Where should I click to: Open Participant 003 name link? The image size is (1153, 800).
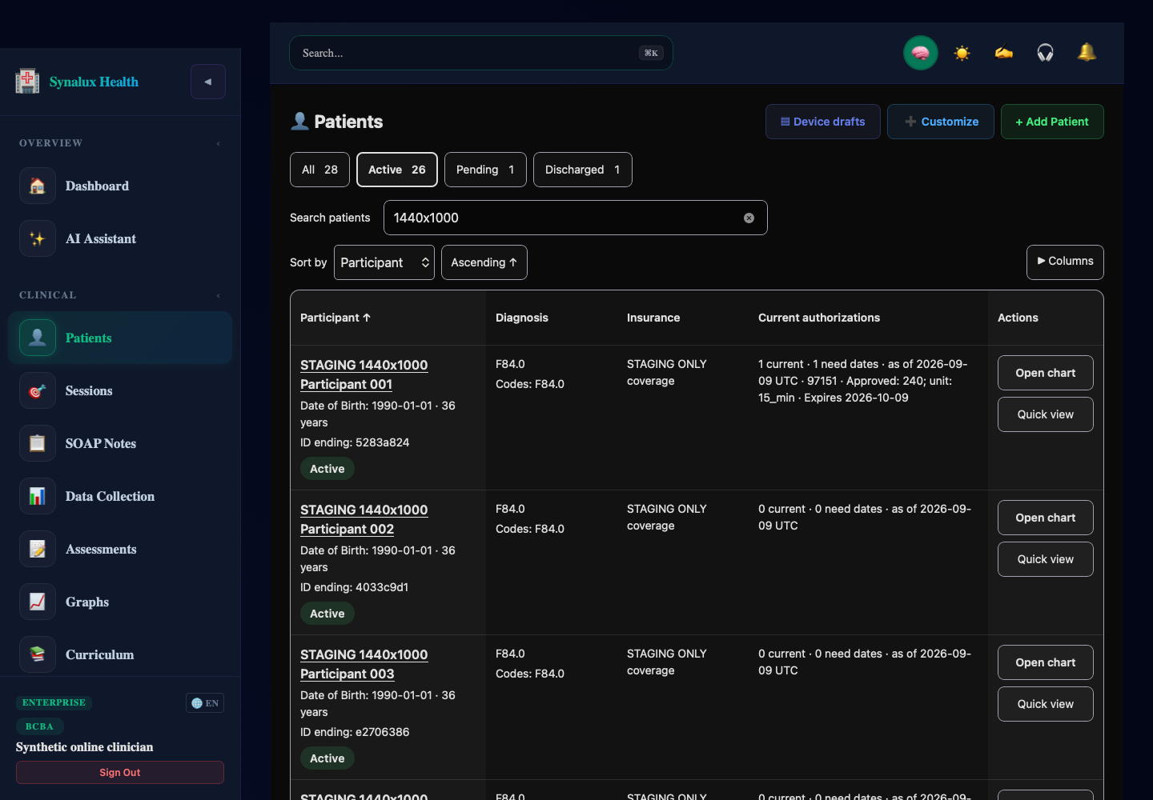pyautogui.click(x=364, y=664)
